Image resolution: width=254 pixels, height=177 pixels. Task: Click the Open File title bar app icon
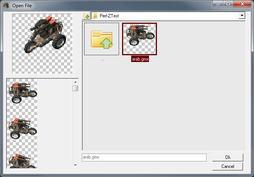click(x=6, y=6)
